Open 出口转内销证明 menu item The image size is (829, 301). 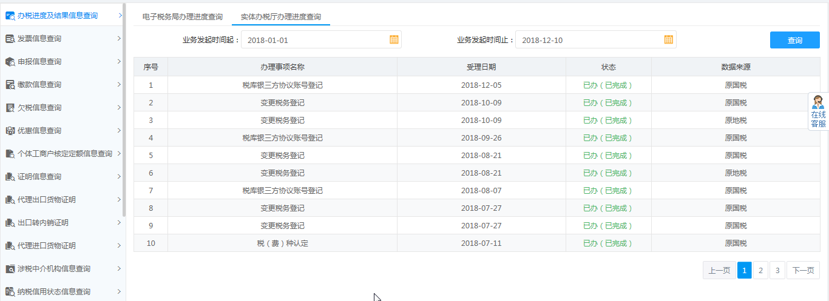tap(43, 223)
